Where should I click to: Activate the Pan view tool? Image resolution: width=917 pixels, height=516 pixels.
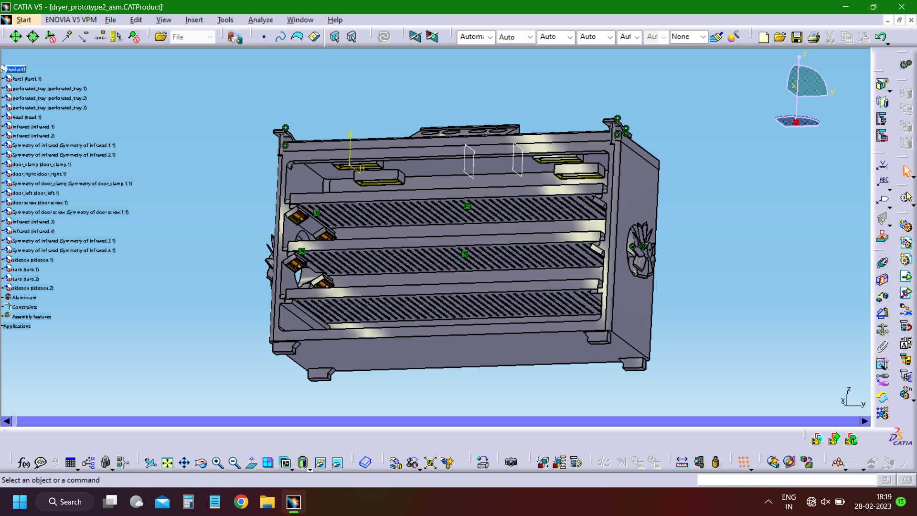click(x=184, y=462)
